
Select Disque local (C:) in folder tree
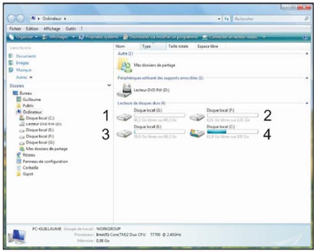[x=40, y=118]
